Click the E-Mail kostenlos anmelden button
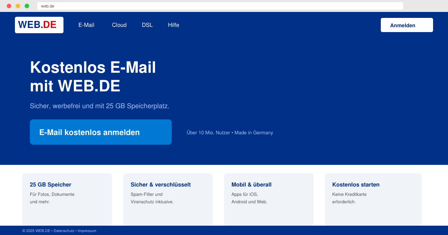The width and height of the screenshot is (448, 235). pyautogui.click(x=101, y=132)
